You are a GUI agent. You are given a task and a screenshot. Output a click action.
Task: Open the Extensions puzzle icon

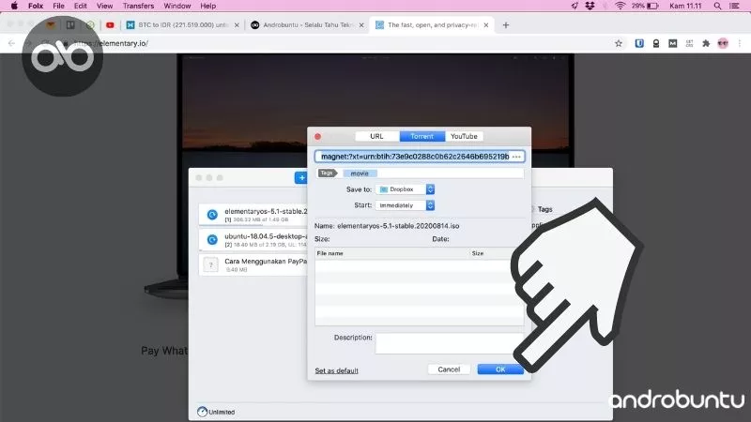[x=706, y=43]
